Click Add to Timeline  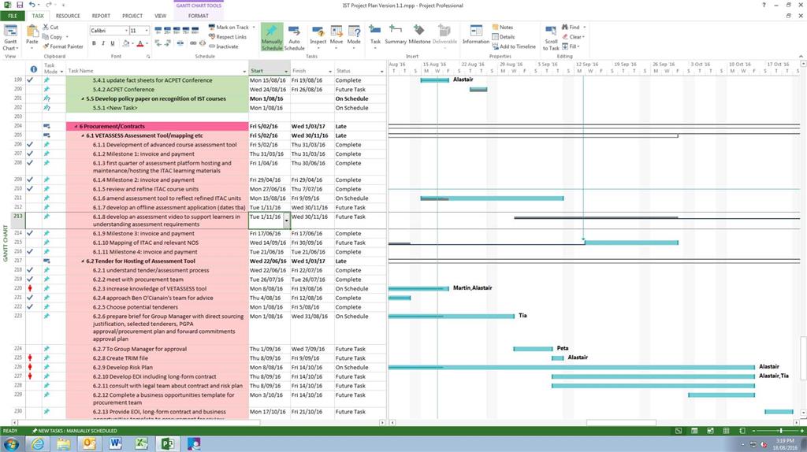click(x=514, y=46)
